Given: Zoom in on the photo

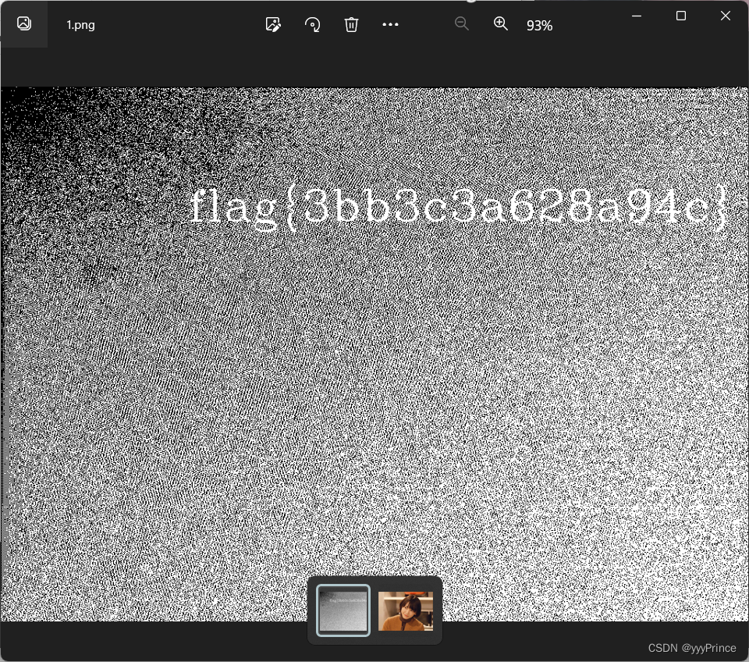Looking at the screenshot, I should coord(501,24).
